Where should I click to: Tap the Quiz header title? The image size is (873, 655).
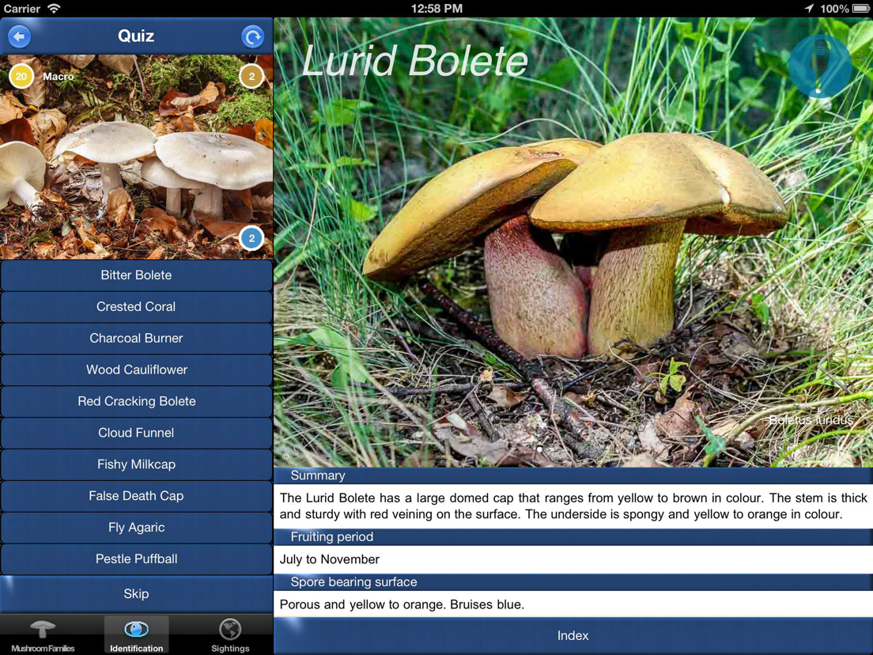[x=136, y=36]
